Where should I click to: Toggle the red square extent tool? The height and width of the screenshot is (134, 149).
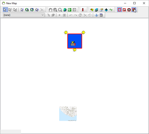point(120,10)
